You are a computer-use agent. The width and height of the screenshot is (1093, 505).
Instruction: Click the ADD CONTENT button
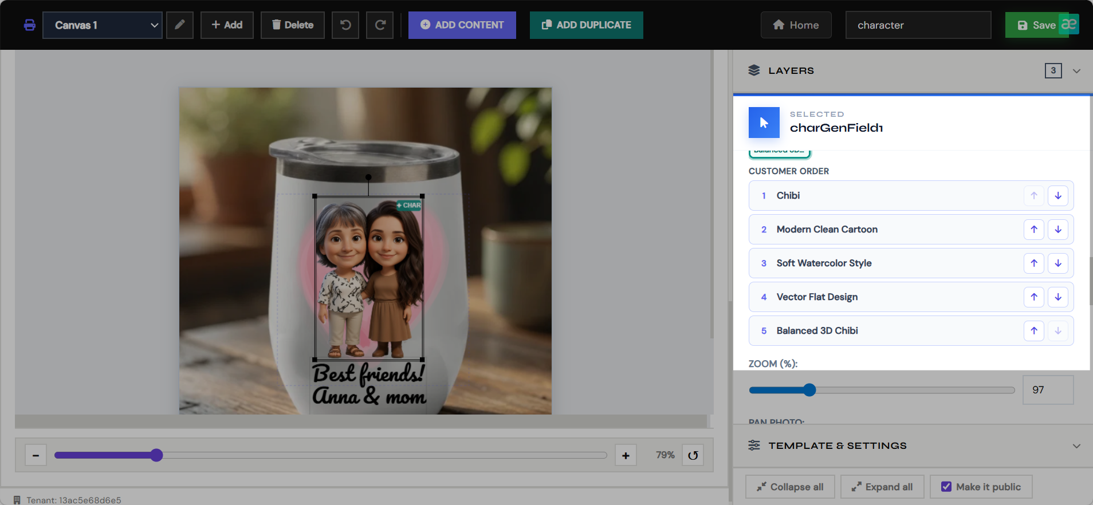pos(462,25)
